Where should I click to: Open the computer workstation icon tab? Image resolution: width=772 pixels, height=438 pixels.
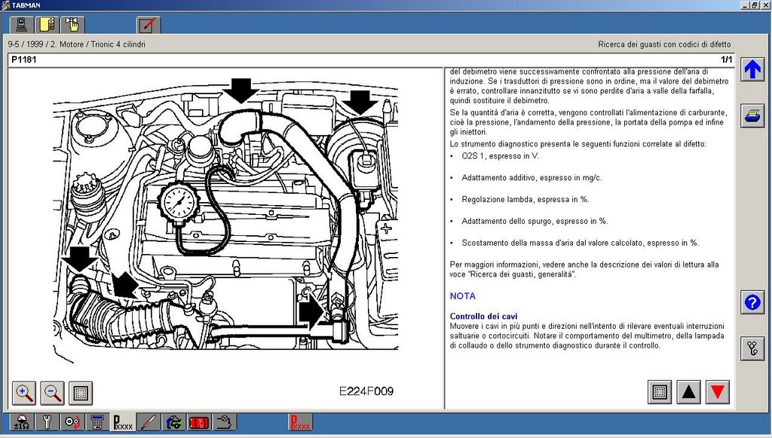coord(22,25)
